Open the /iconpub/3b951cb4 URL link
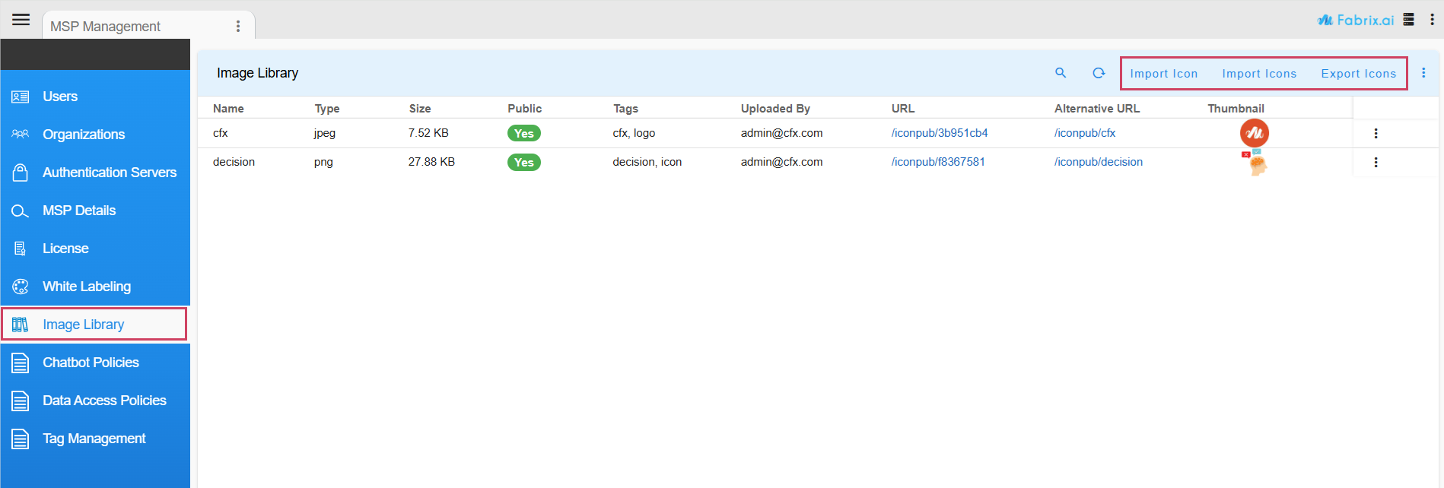 tap(940, 133)
